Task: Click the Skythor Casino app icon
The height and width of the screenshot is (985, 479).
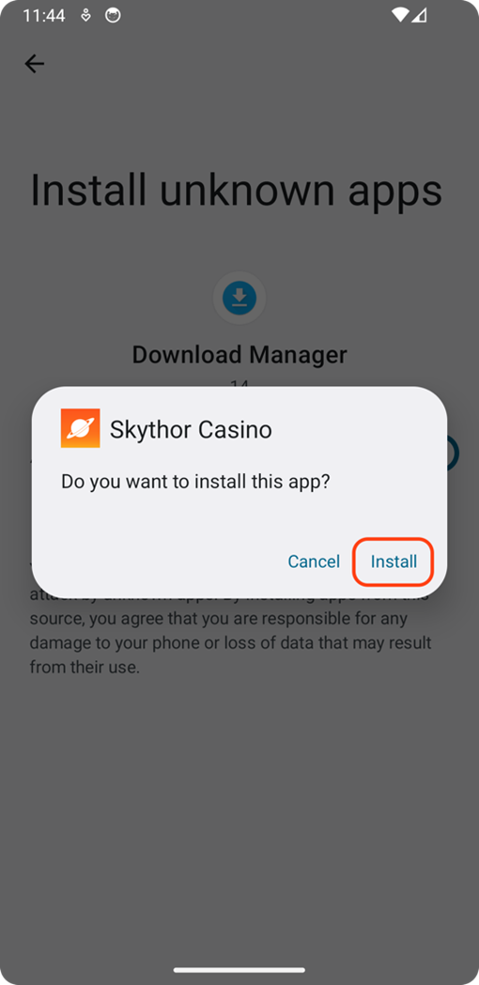Action: (x=81, y=428)
